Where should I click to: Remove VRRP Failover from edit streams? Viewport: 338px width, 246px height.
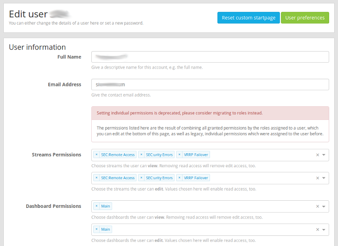click(179, 178)
